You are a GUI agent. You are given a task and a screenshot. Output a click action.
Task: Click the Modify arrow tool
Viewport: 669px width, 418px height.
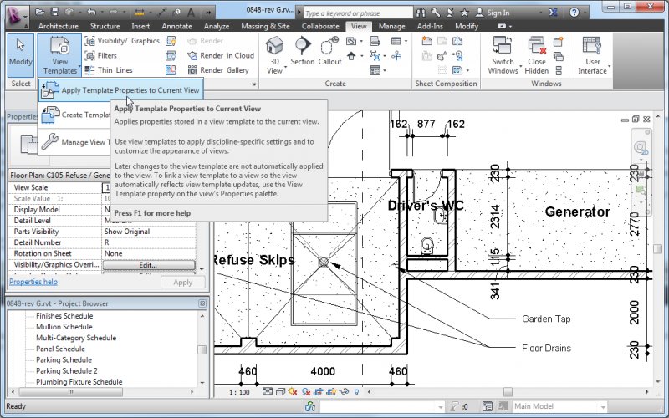pyautogui.click(x=20, y=52)
